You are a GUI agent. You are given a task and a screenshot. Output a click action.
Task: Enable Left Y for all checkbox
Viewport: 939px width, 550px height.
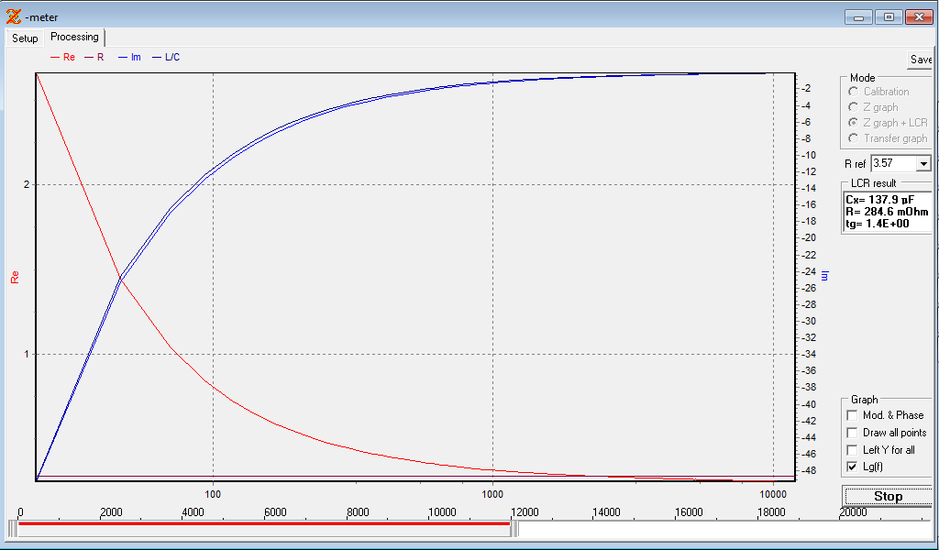[x=852, y=450]
